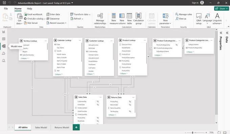Open Q&A setup
Image resolution: width=230 pixels, height=134 pixels.
tap(199, 19)
